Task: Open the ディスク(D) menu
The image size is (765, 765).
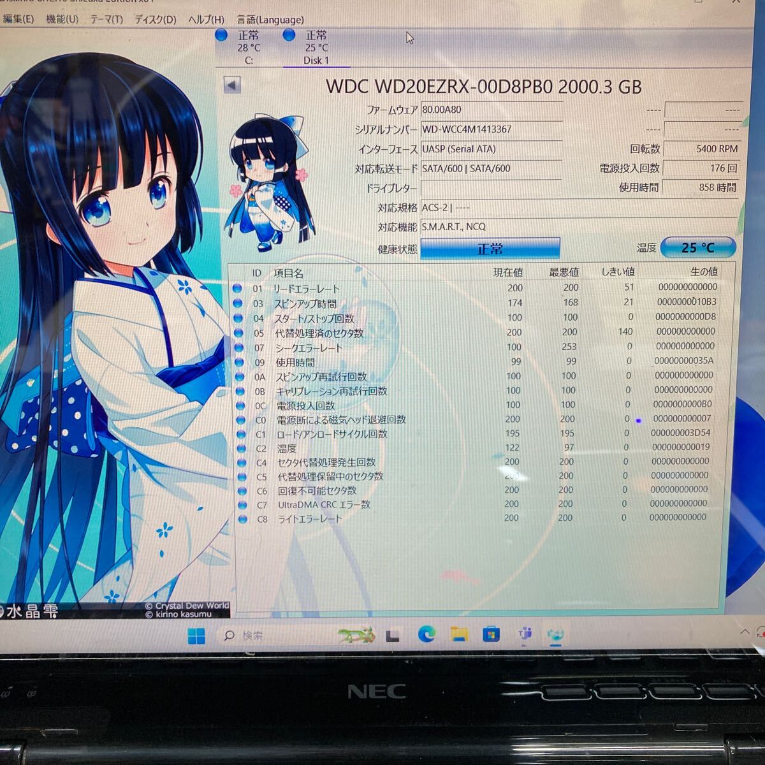Action: [x=155, y=19]
